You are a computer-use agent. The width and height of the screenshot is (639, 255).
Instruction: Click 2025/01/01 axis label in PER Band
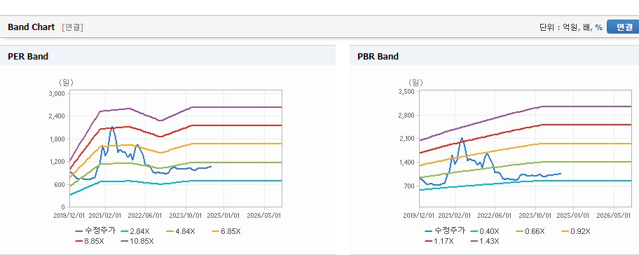(x=224, y=215)
